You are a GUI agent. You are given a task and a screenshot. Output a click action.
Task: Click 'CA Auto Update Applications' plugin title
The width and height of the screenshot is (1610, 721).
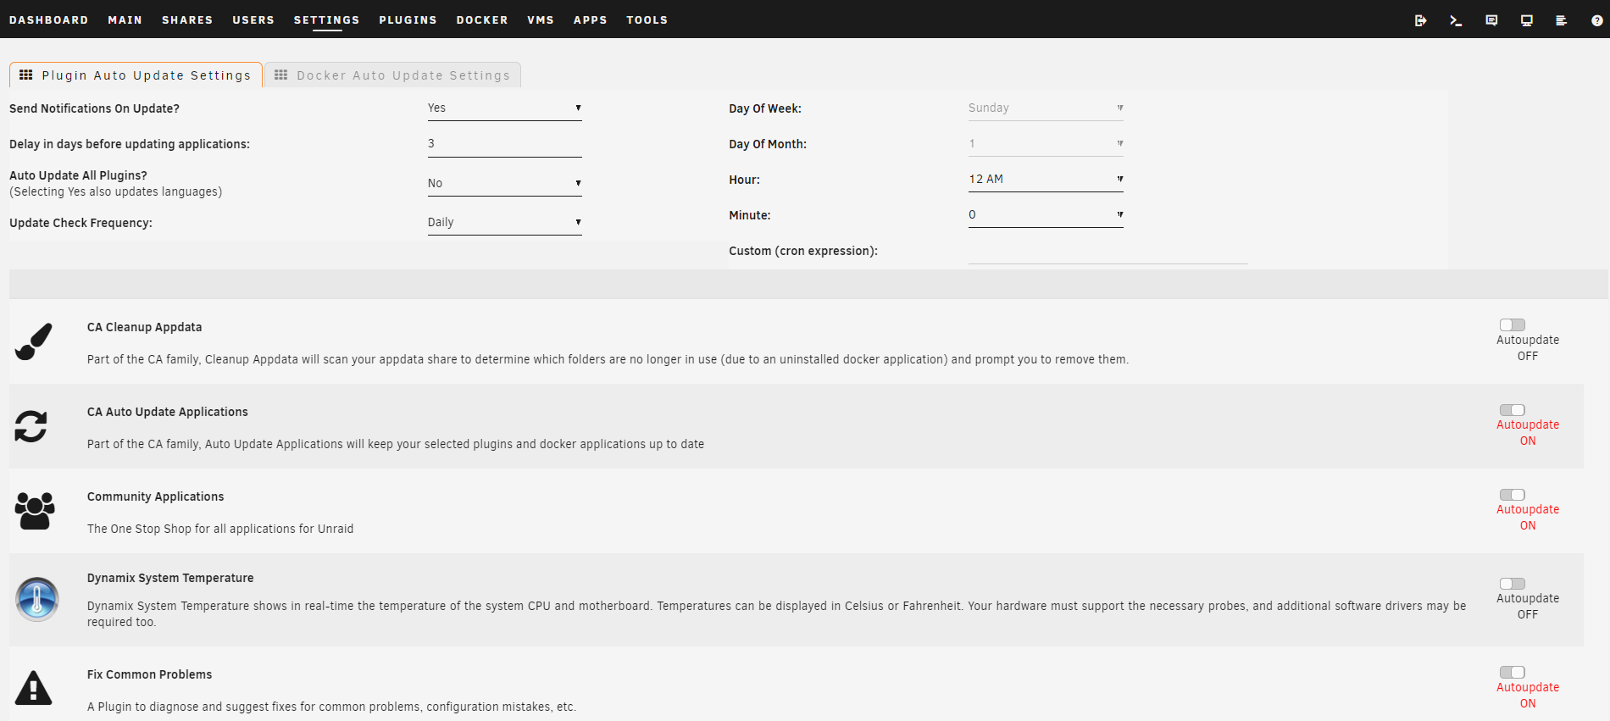pyautogui.click(x=168, y=412)
